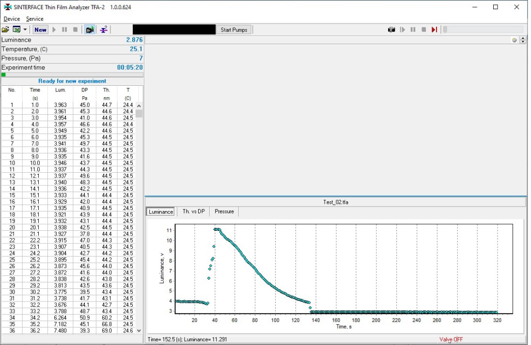Image resolution: width=531 pixels, height=345 pixels.
Task: Start a New experiment
Action: coord(40,30)
